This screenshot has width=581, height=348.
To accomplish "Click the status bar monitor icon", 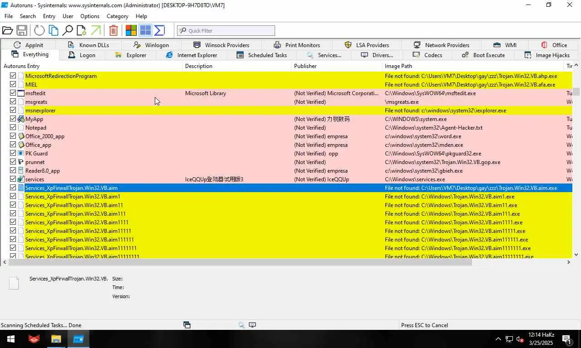I will click(x=252, y=325).
